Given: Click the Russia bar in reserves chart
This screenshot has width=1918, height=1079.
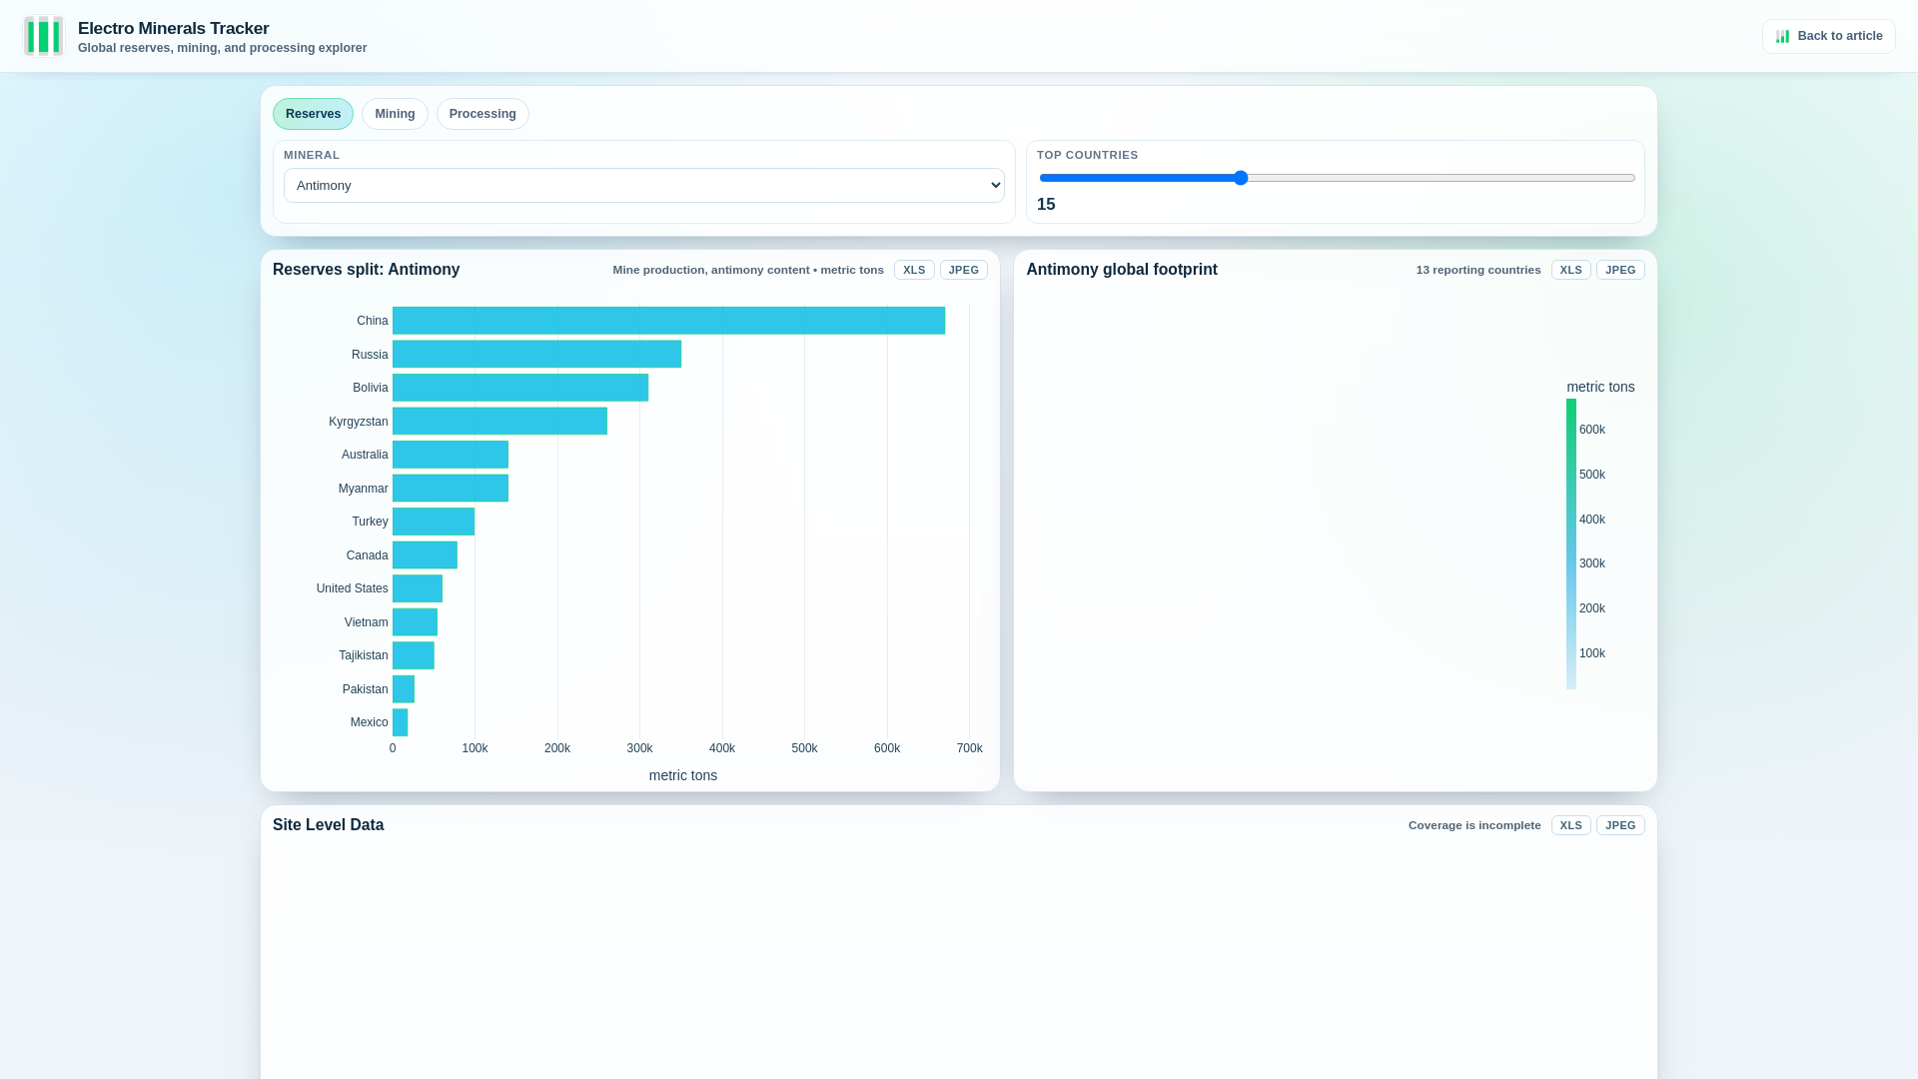Looking at the screenshot, I should point(536,355).
